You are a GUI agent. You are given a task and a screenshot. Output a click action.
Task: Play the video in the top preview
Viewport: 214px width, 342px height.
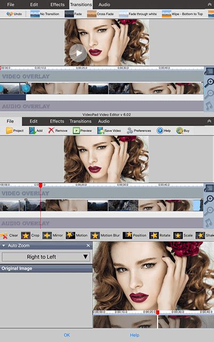pyautogui.click(x=78, y=53)
